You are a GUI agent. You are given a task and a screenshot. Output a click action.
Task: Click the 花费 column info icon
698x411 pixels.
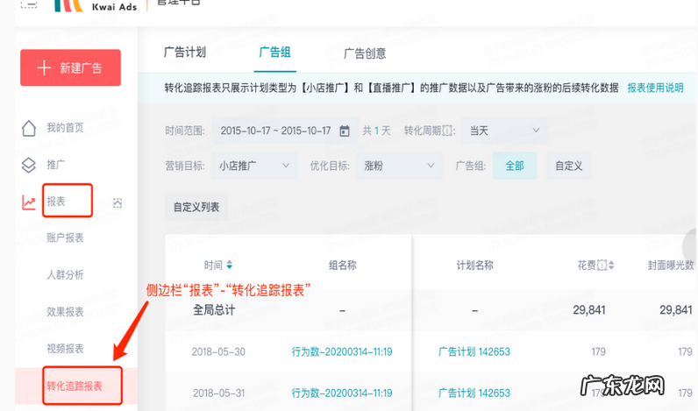coord(602,266)
